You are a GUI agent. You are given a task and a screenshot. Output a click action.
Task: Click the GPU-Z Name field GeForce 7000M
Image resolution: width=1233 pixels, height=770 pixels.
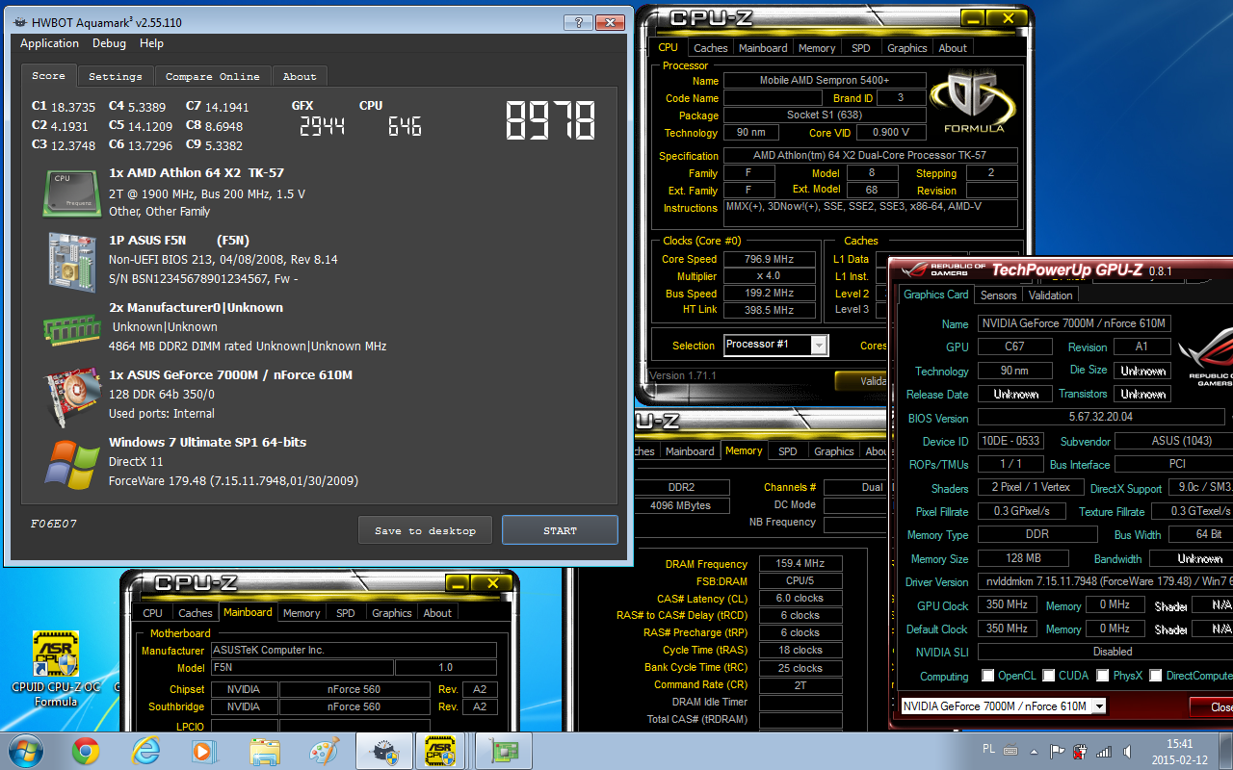1074,323
